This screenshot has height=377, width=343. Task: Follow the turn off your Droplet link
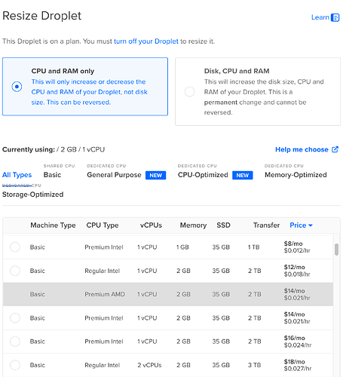(x=146, y=41)
